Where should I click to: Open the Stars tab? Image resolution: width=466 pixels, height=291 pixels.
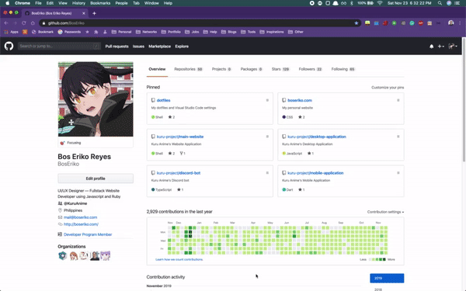tap(280, 69)
